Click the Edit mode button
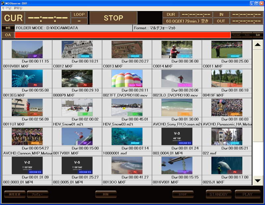The width and height of the screenshot is (265, 205). coord(258,35)
